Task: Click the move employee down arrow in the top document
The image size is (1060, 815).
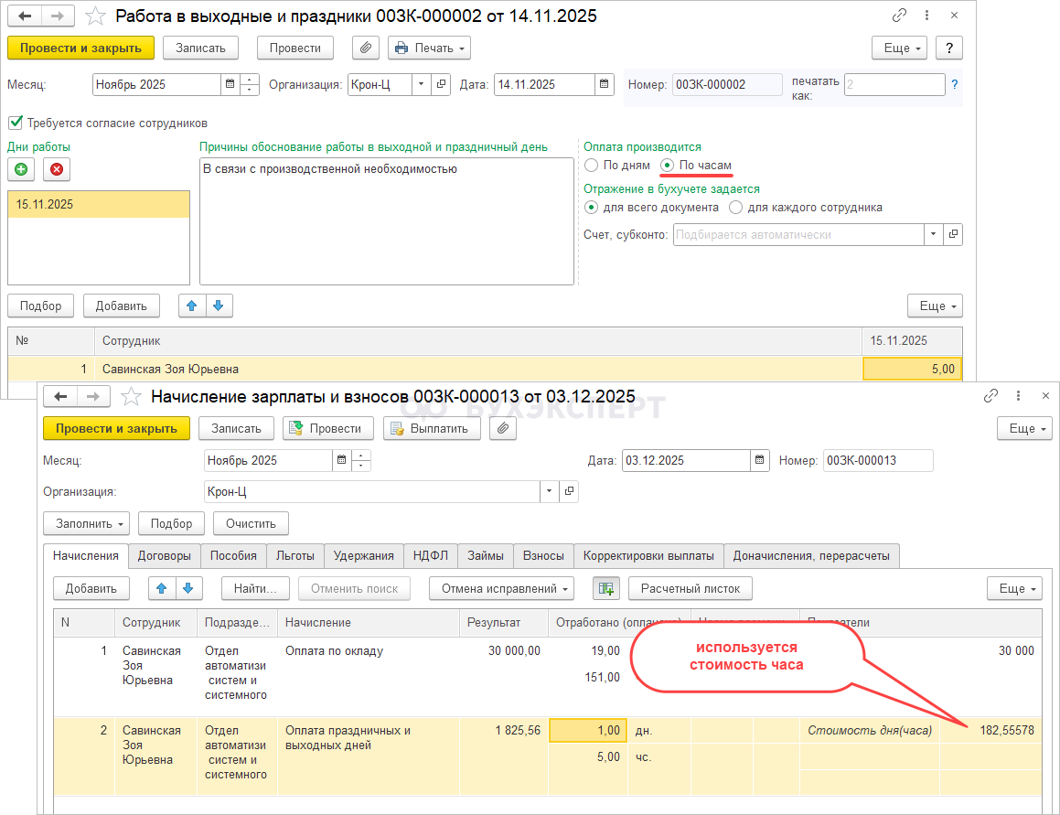Action: coord(219,306)
